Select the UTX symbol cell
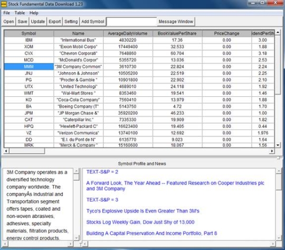The width and height of the screenshot is (285, 250). click(x=28, y=87)
